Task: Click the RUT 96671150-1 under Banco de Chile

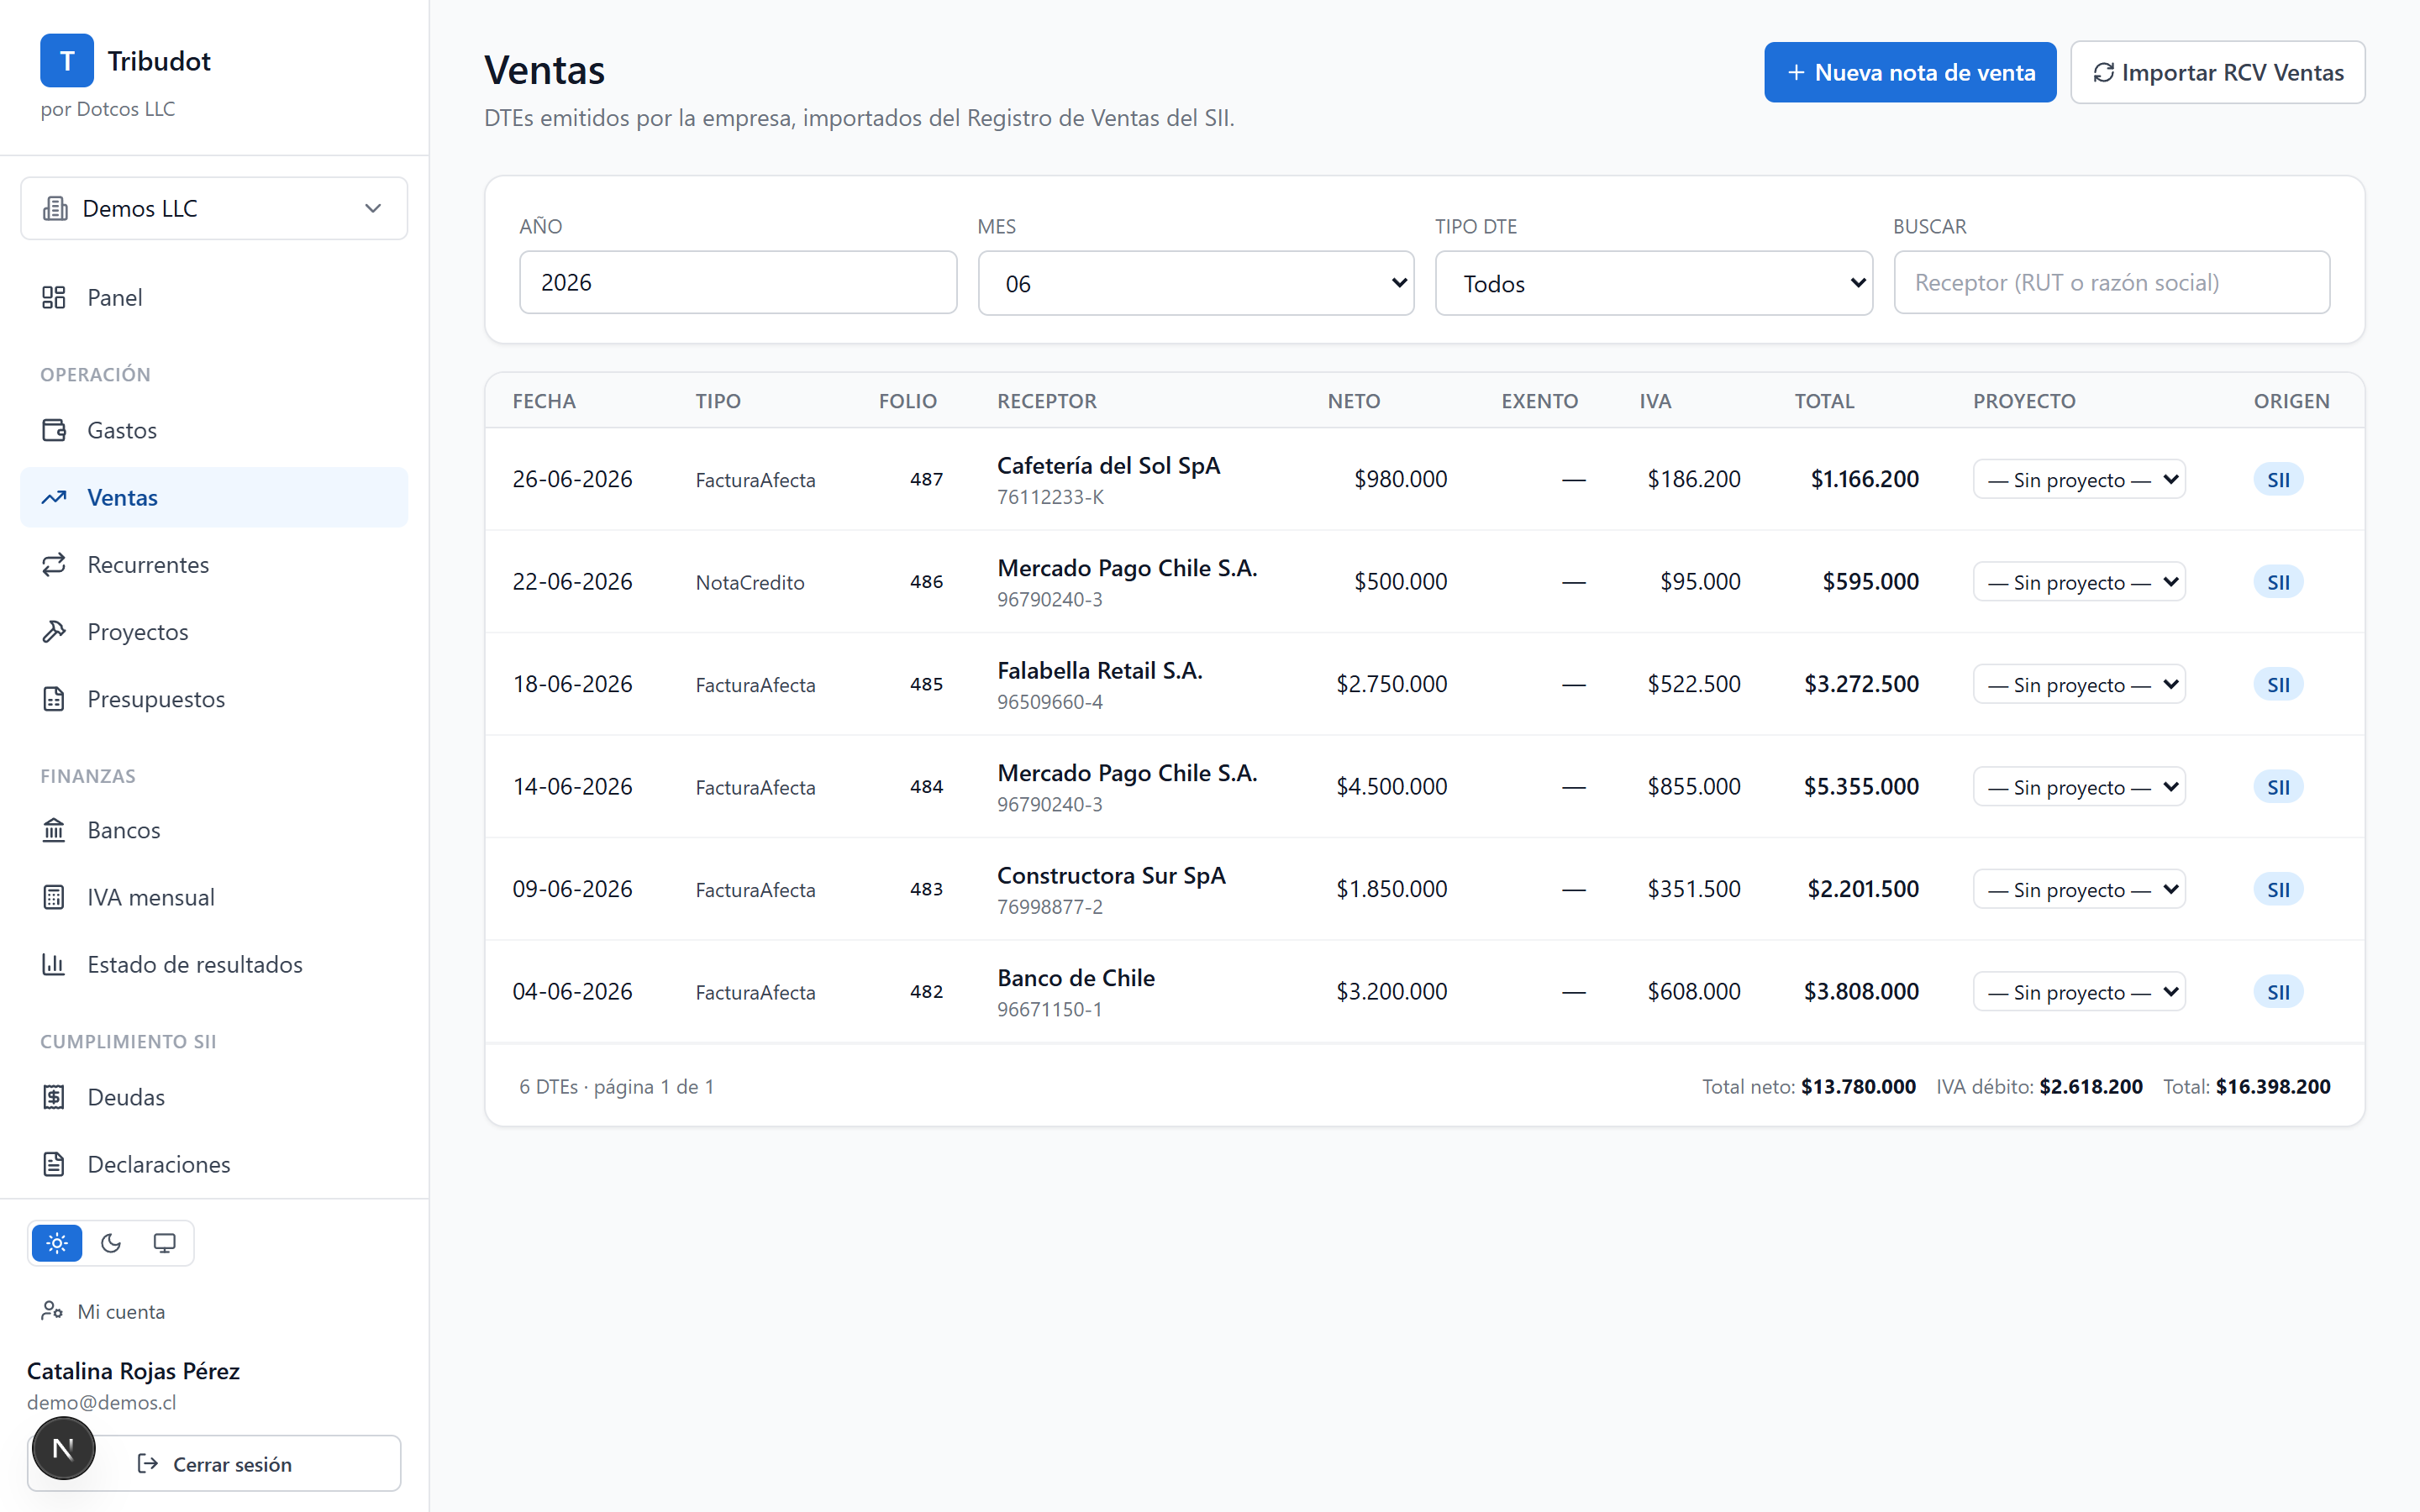Action: point(1049,1009)
